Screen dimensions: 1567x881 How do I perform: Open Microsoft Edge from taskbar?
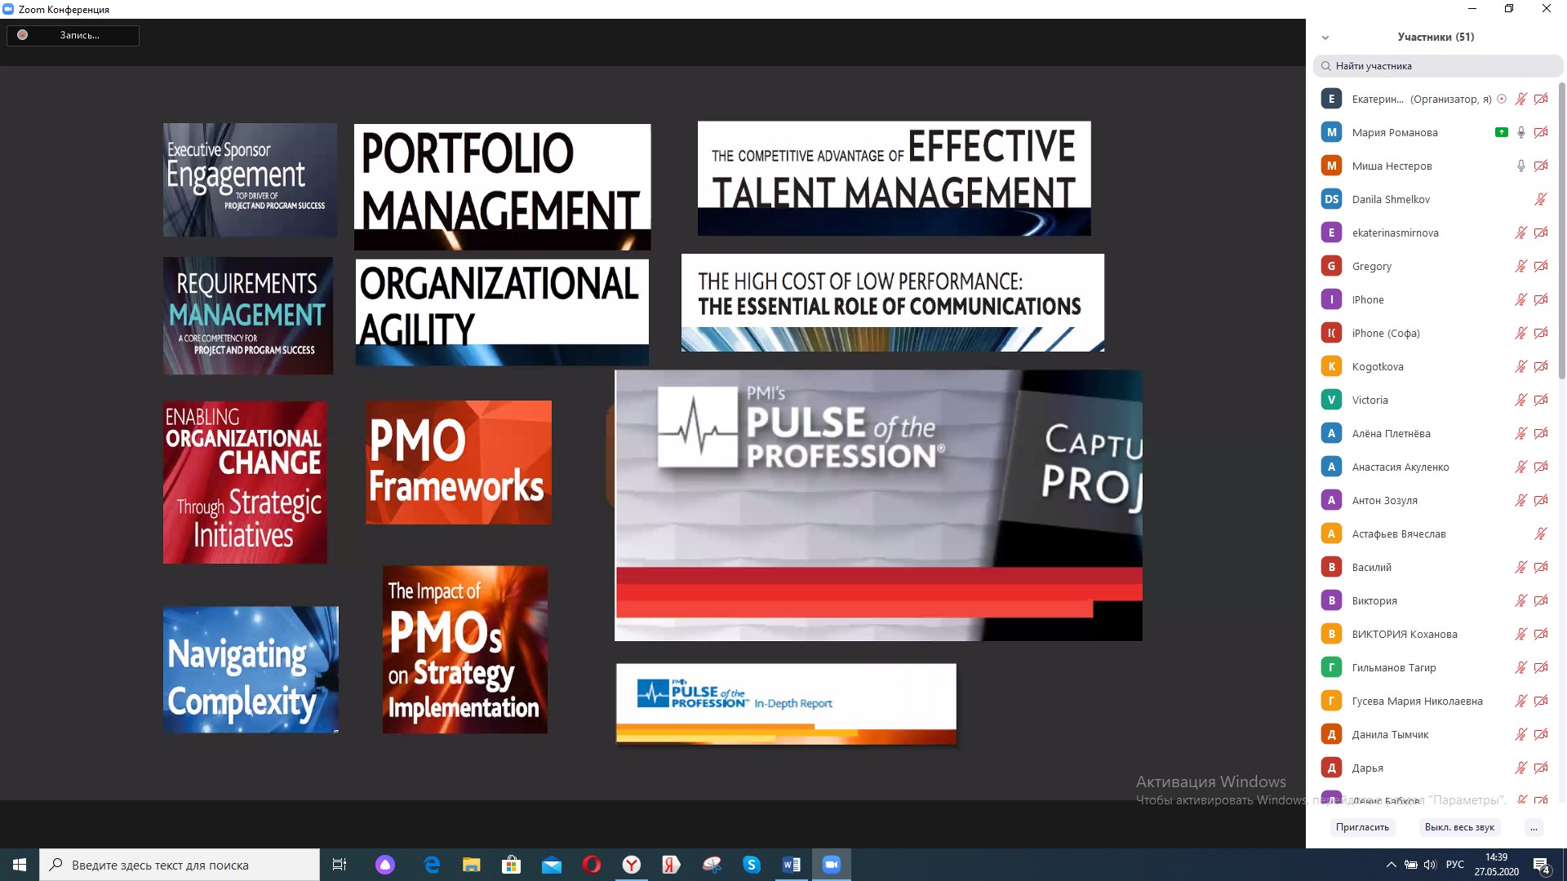click(432, 865)
